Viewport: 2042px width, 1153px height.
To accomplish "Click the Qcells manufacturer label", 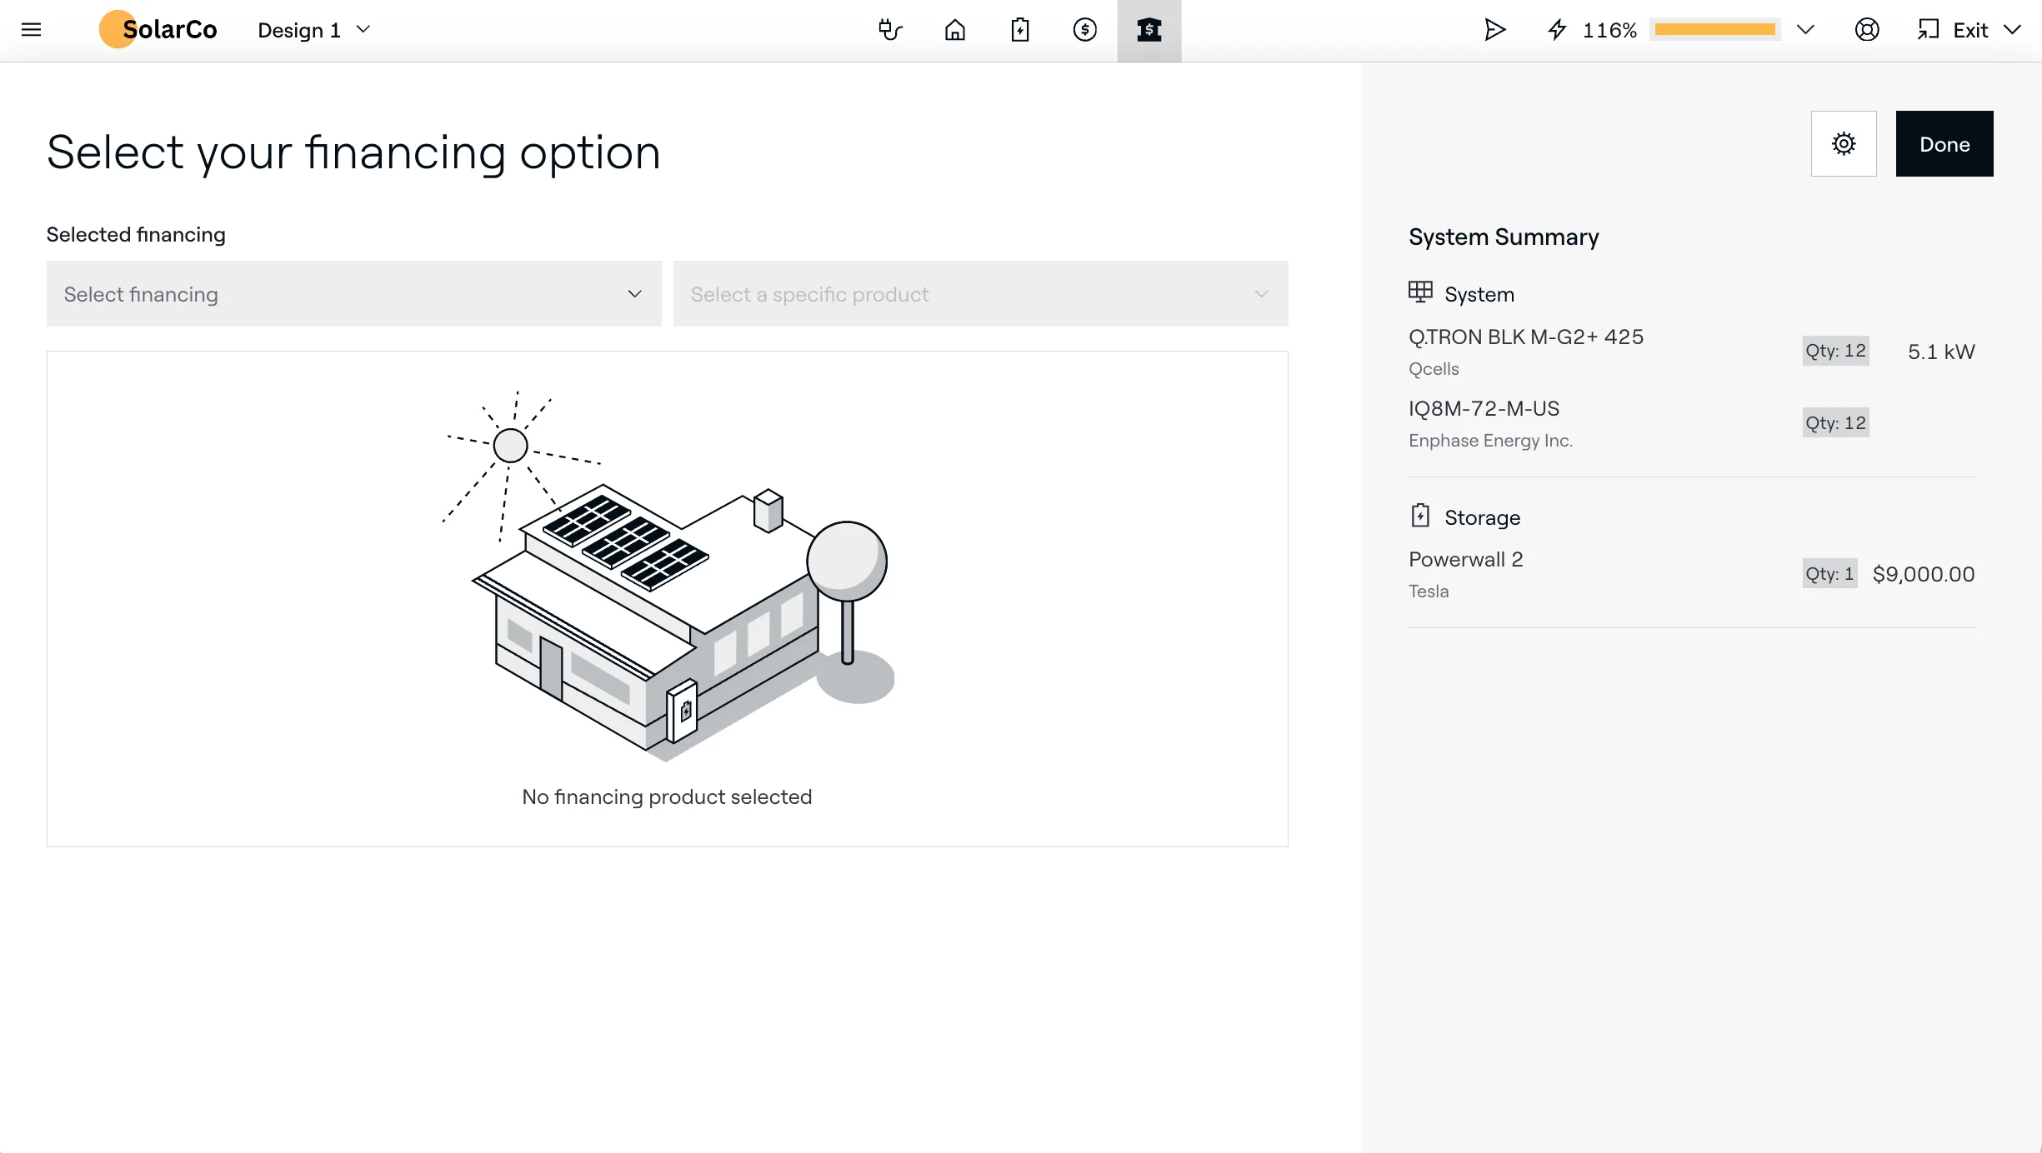I will (1434, 369).
